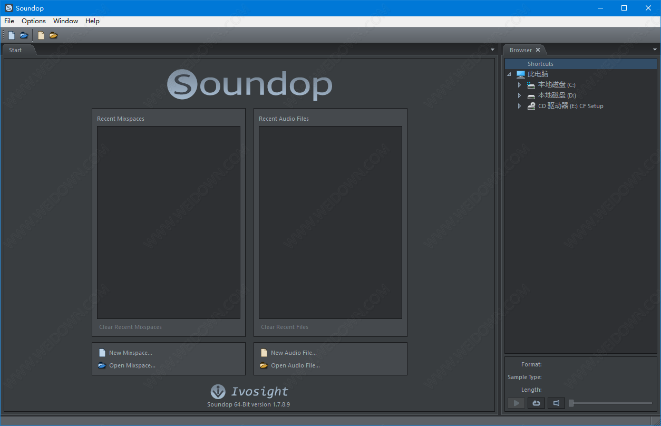Close the Browser panel tab
Screen dimensions: 661x426
538,50
